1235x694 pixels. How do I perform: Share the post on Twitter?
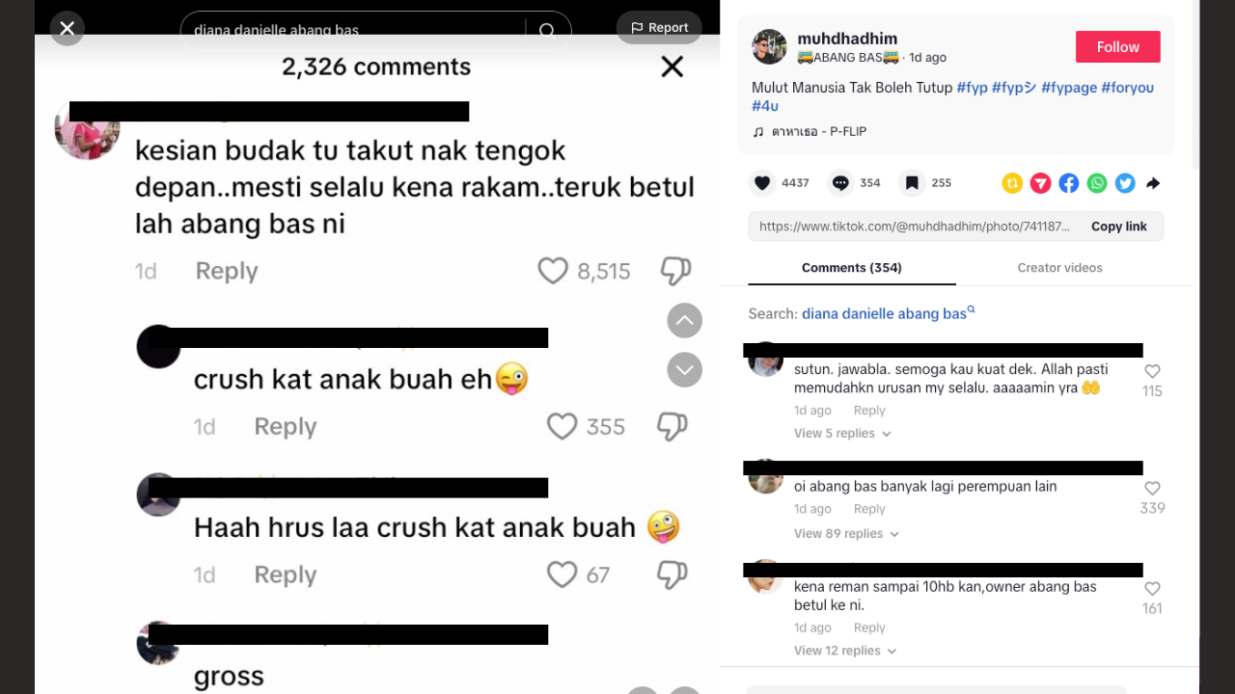(1125, 183)
